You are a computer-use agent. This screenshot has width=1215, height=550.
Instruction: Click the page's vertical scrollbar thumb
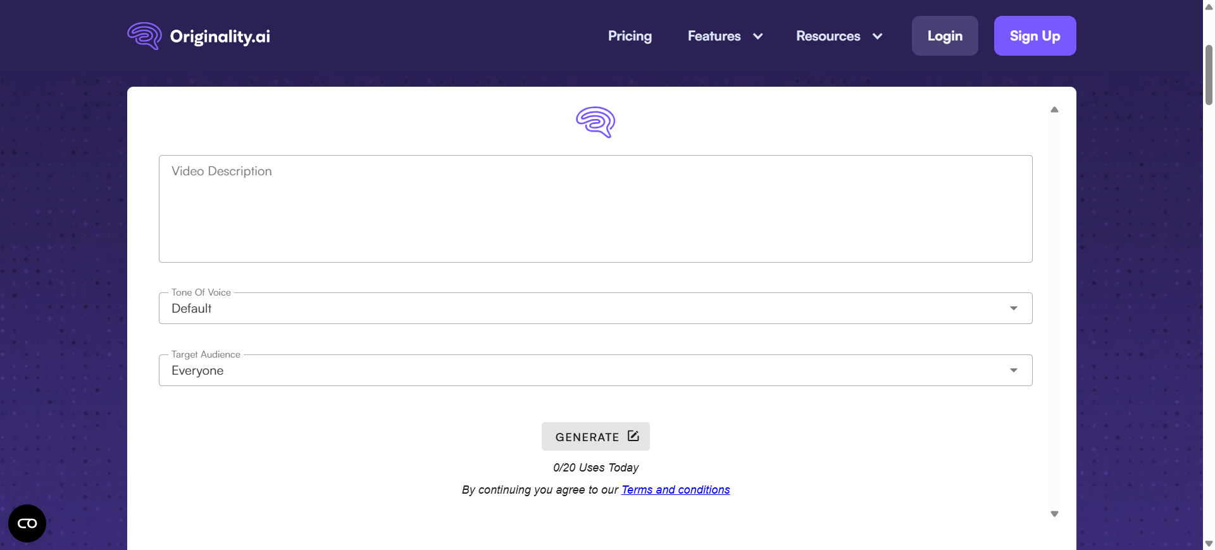pyautogui.click(x=1209, y=75)
